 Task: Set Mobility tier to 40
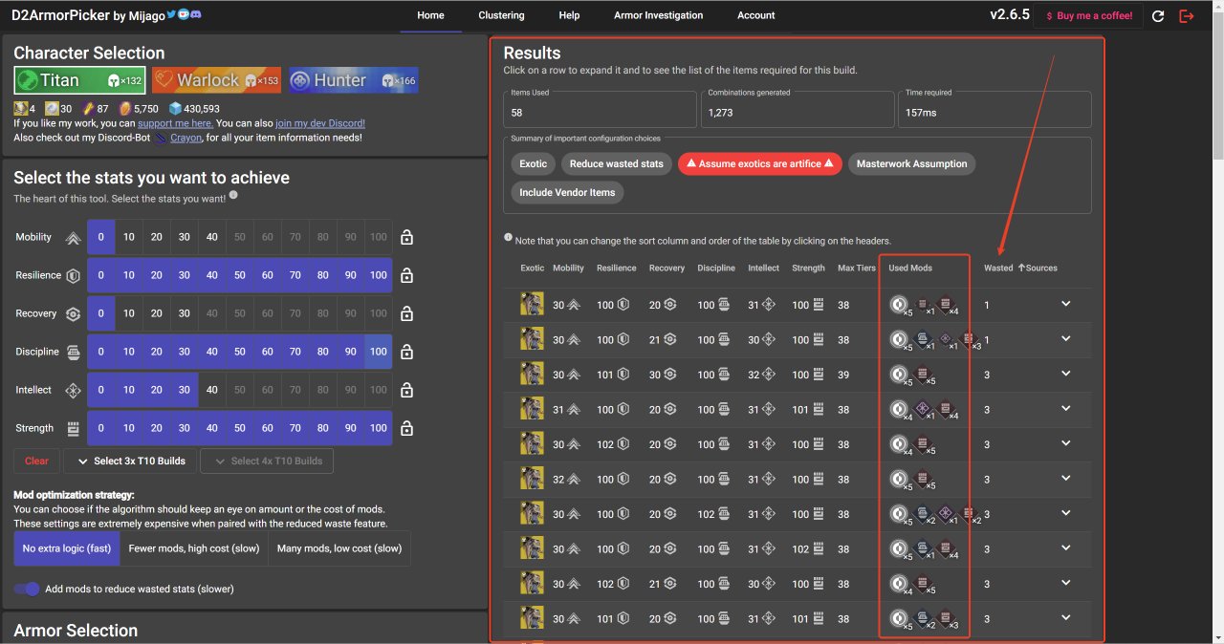[x=211, y=238]
